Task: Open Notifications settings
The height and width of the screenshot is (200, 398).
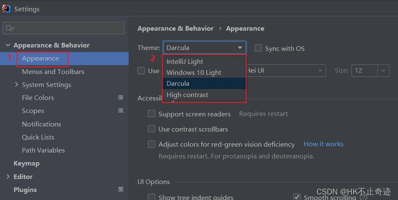Action: pos(41,124)
